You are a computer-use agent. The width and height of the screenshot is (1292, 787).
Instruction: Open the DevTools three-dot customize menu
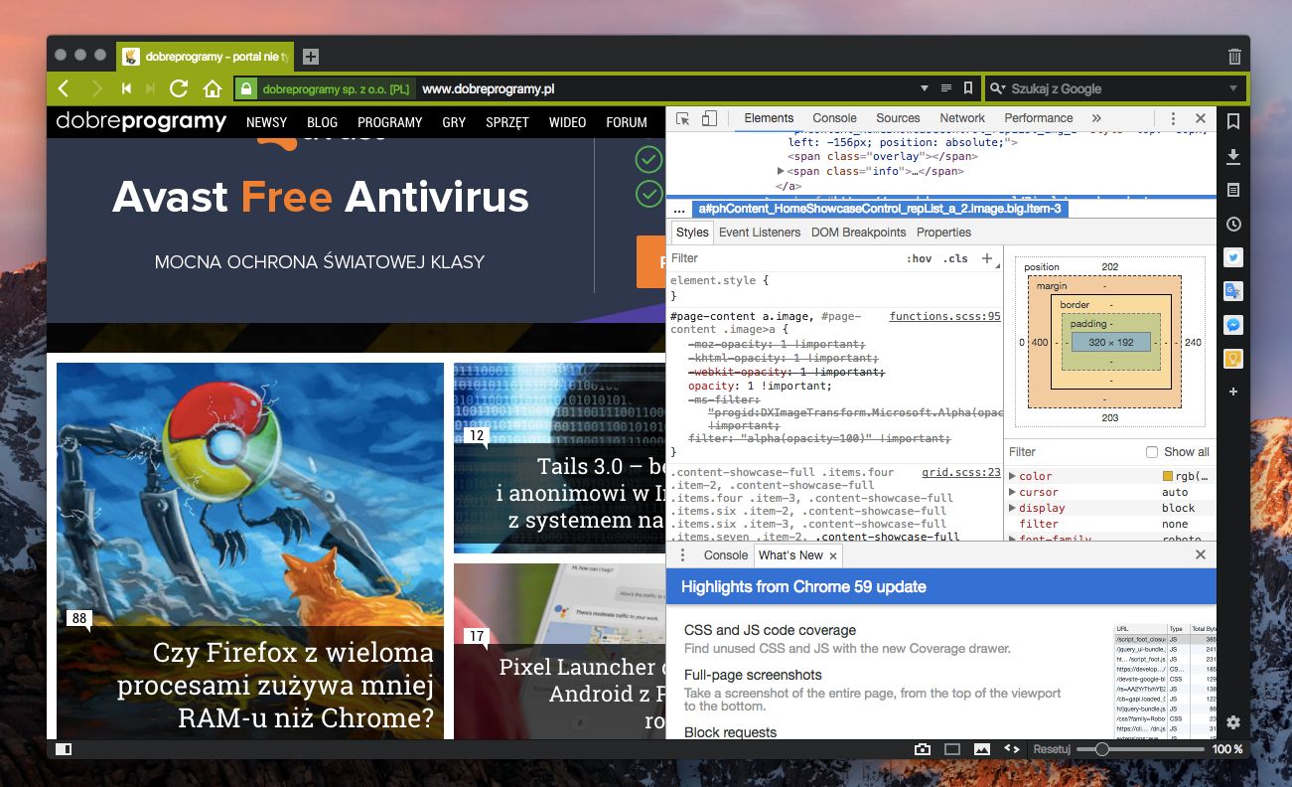pyautogui.click(x=1173, y=118)
